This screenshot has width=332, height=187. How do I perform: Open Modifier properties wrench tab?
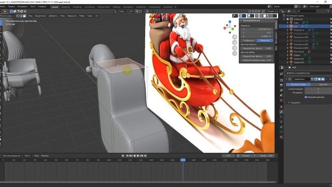click(x=281, y=112)
